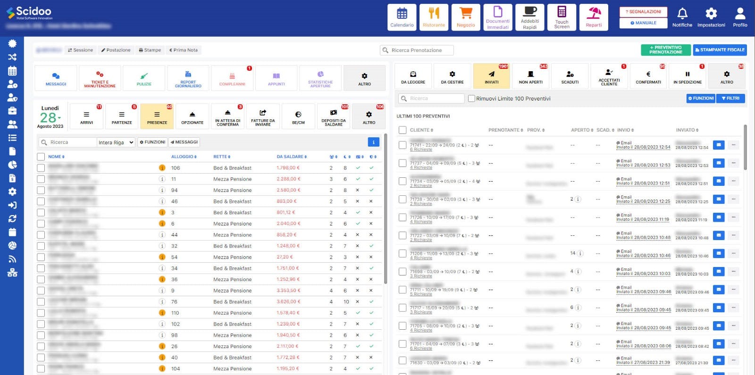Check the row for alloggio 94

(x=41, y=190)
